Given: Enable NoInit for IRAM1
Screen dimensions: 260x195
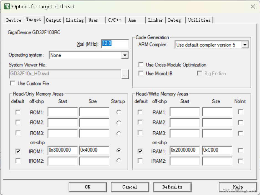Looking at the screenshot, I should 241,150.
